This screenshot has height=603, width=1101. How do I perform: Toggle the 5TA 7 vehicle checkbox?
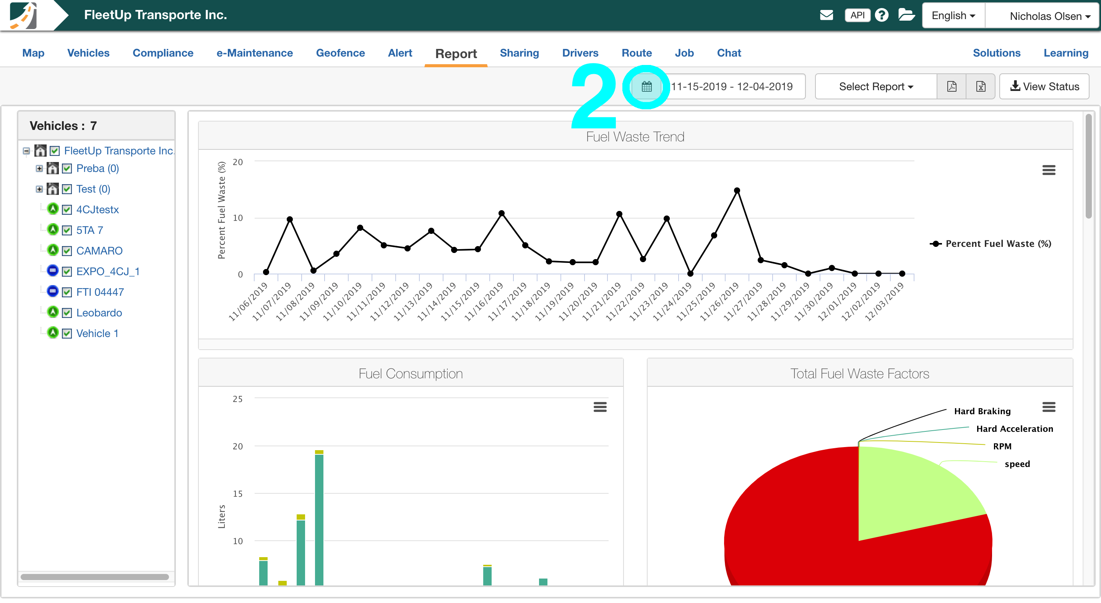pyautogui.click(x=67, y=230)
